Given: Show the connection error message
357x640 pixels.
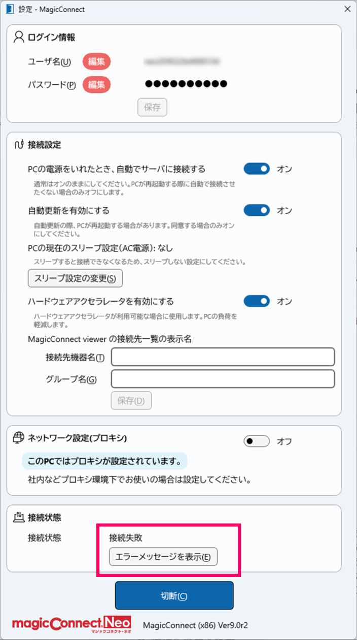Looking at the screenshot, I should point(163,557).
